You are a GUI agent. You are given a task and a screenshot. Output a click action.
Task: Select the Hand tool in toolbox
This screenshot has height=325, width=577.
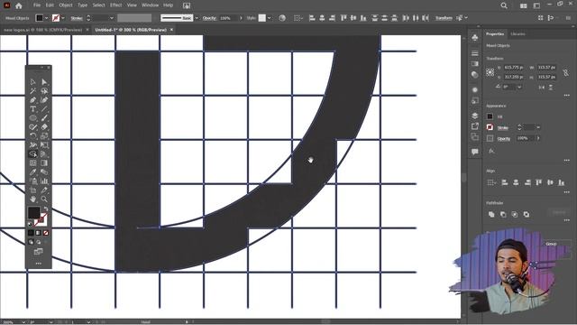coord(32,199)
